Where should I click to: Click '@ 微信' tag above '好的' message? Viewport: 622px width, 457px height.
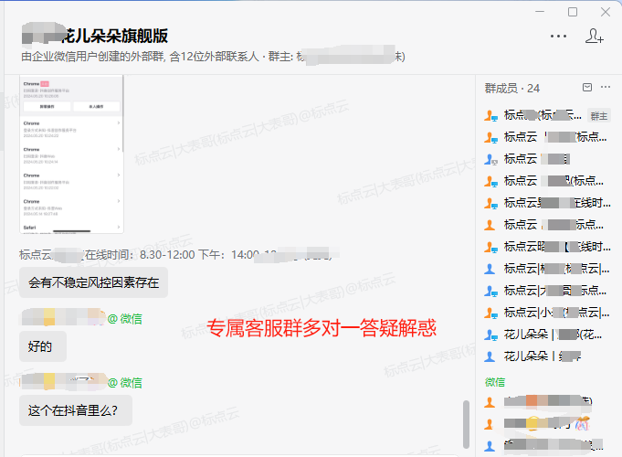[124, 319]
